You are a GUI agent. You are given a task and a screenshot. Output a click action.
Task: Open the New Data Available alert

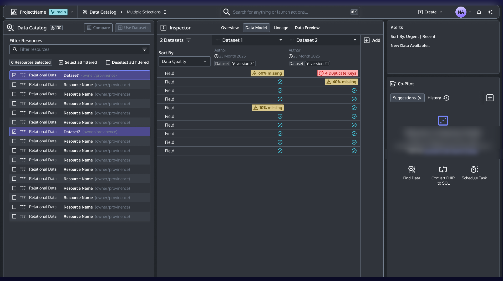tap(410, 45)
